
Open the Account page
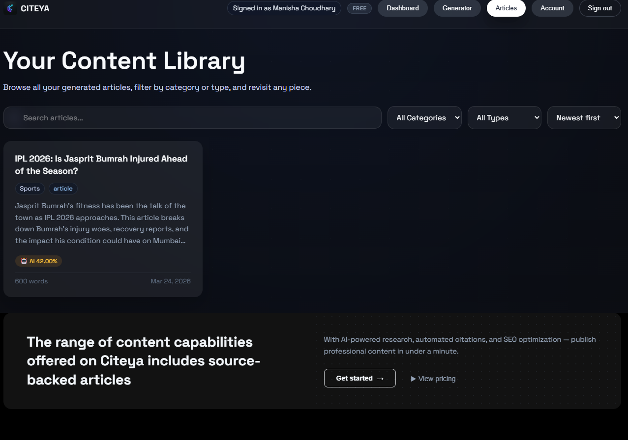point(552,8)
